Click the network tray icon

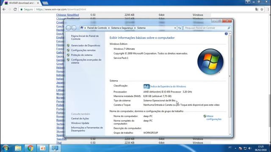tap(245, 148)
